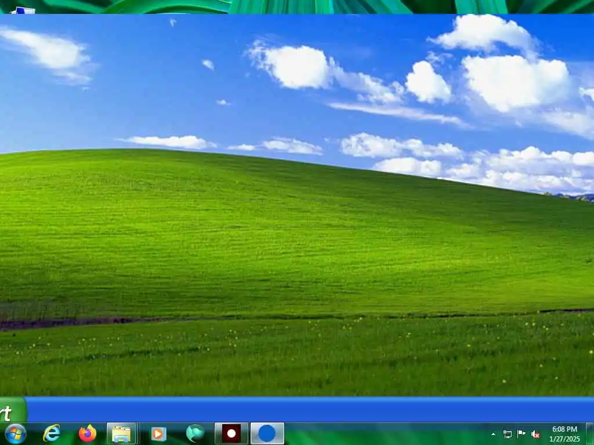Open the Windows Start orb menu
Screen dimensions: 594x445
(x=16, y=433)
